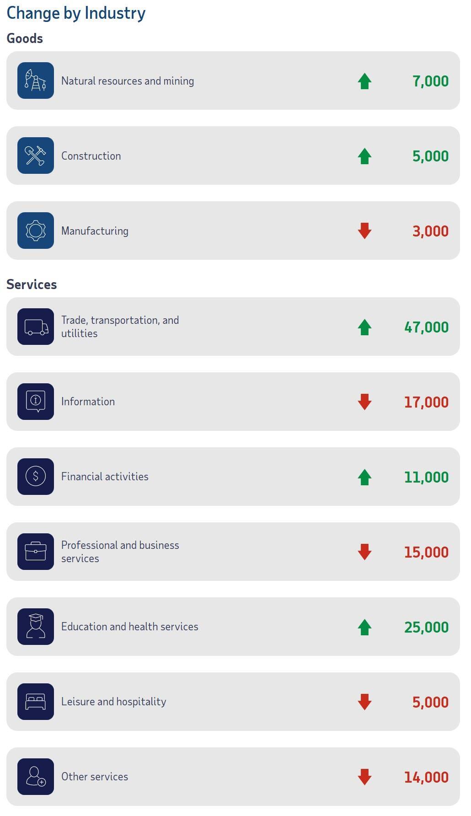The height and width of the screenshot is (816, 471).
Task: Click the green up arrow for Construction
Action: pyautogui.click(x=364, y=156)
